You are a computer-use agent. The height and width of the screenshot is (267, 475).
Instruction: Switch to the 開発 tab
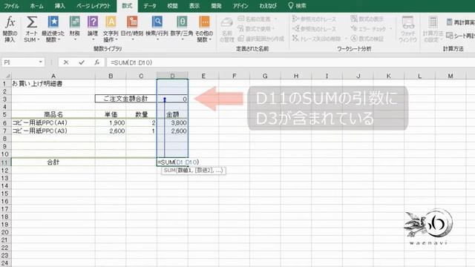pos(216,6)
